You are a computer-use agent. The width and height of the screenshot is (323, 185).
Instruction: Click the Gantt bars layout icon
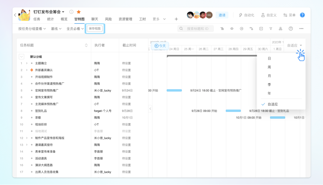click(x=222, y=29)
